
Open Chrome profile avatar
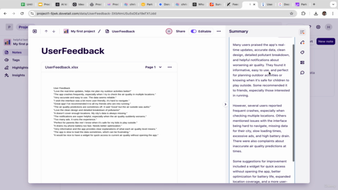[x=324, y=13]
